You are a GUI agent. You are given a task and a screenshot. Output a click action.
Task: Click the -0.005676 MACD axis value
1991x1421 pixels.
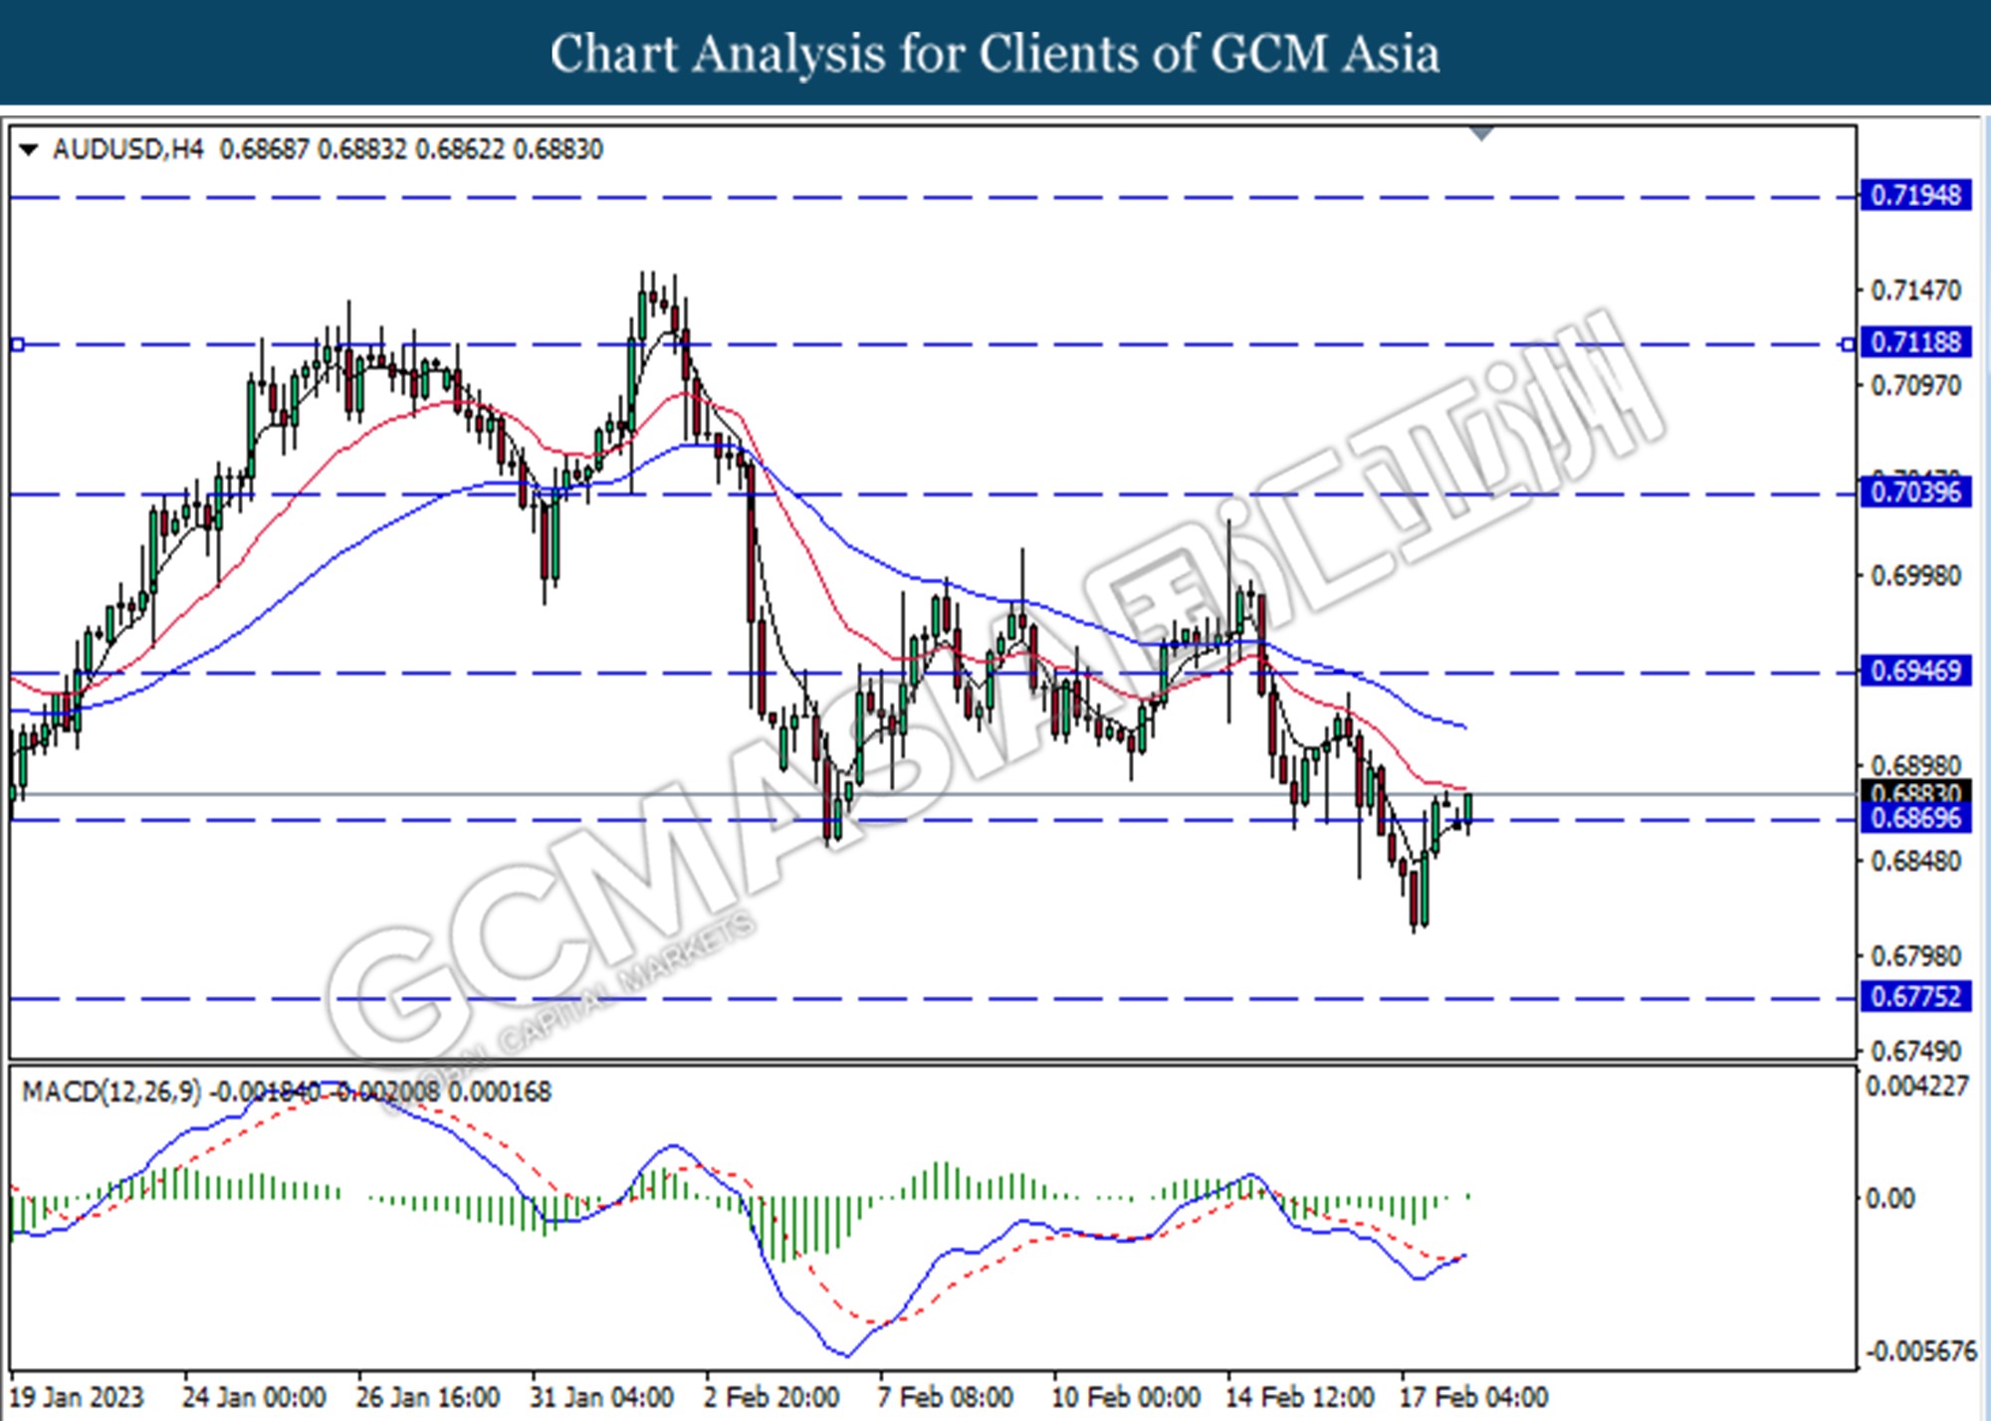point(1920,1351)
